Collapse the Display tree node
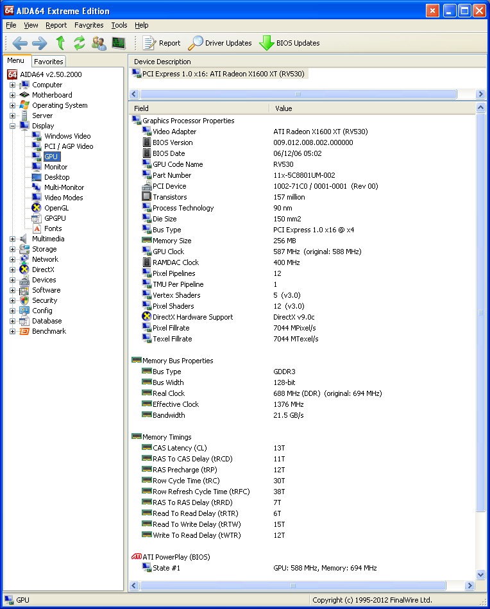Screen dimensions: 490x609 [x=12, y=126]
